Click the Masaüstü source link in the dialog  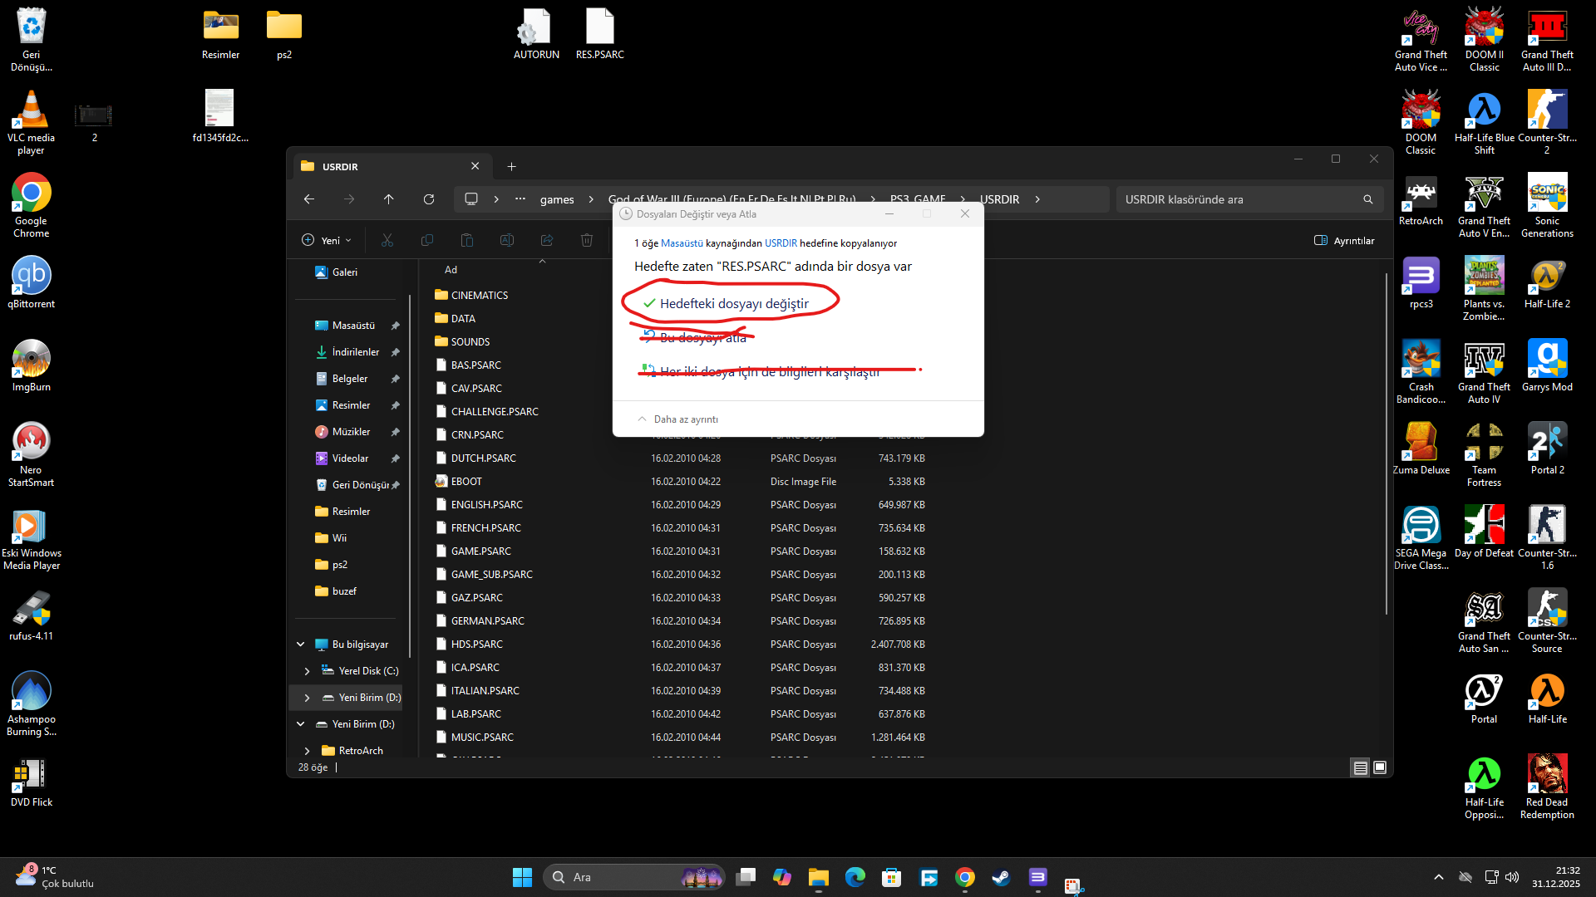point(682,243)
